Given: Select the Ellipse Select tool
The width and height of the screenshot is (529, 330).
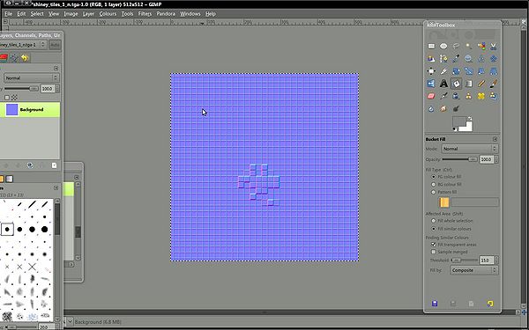Looking at the screenshot, I should (443, 46).
